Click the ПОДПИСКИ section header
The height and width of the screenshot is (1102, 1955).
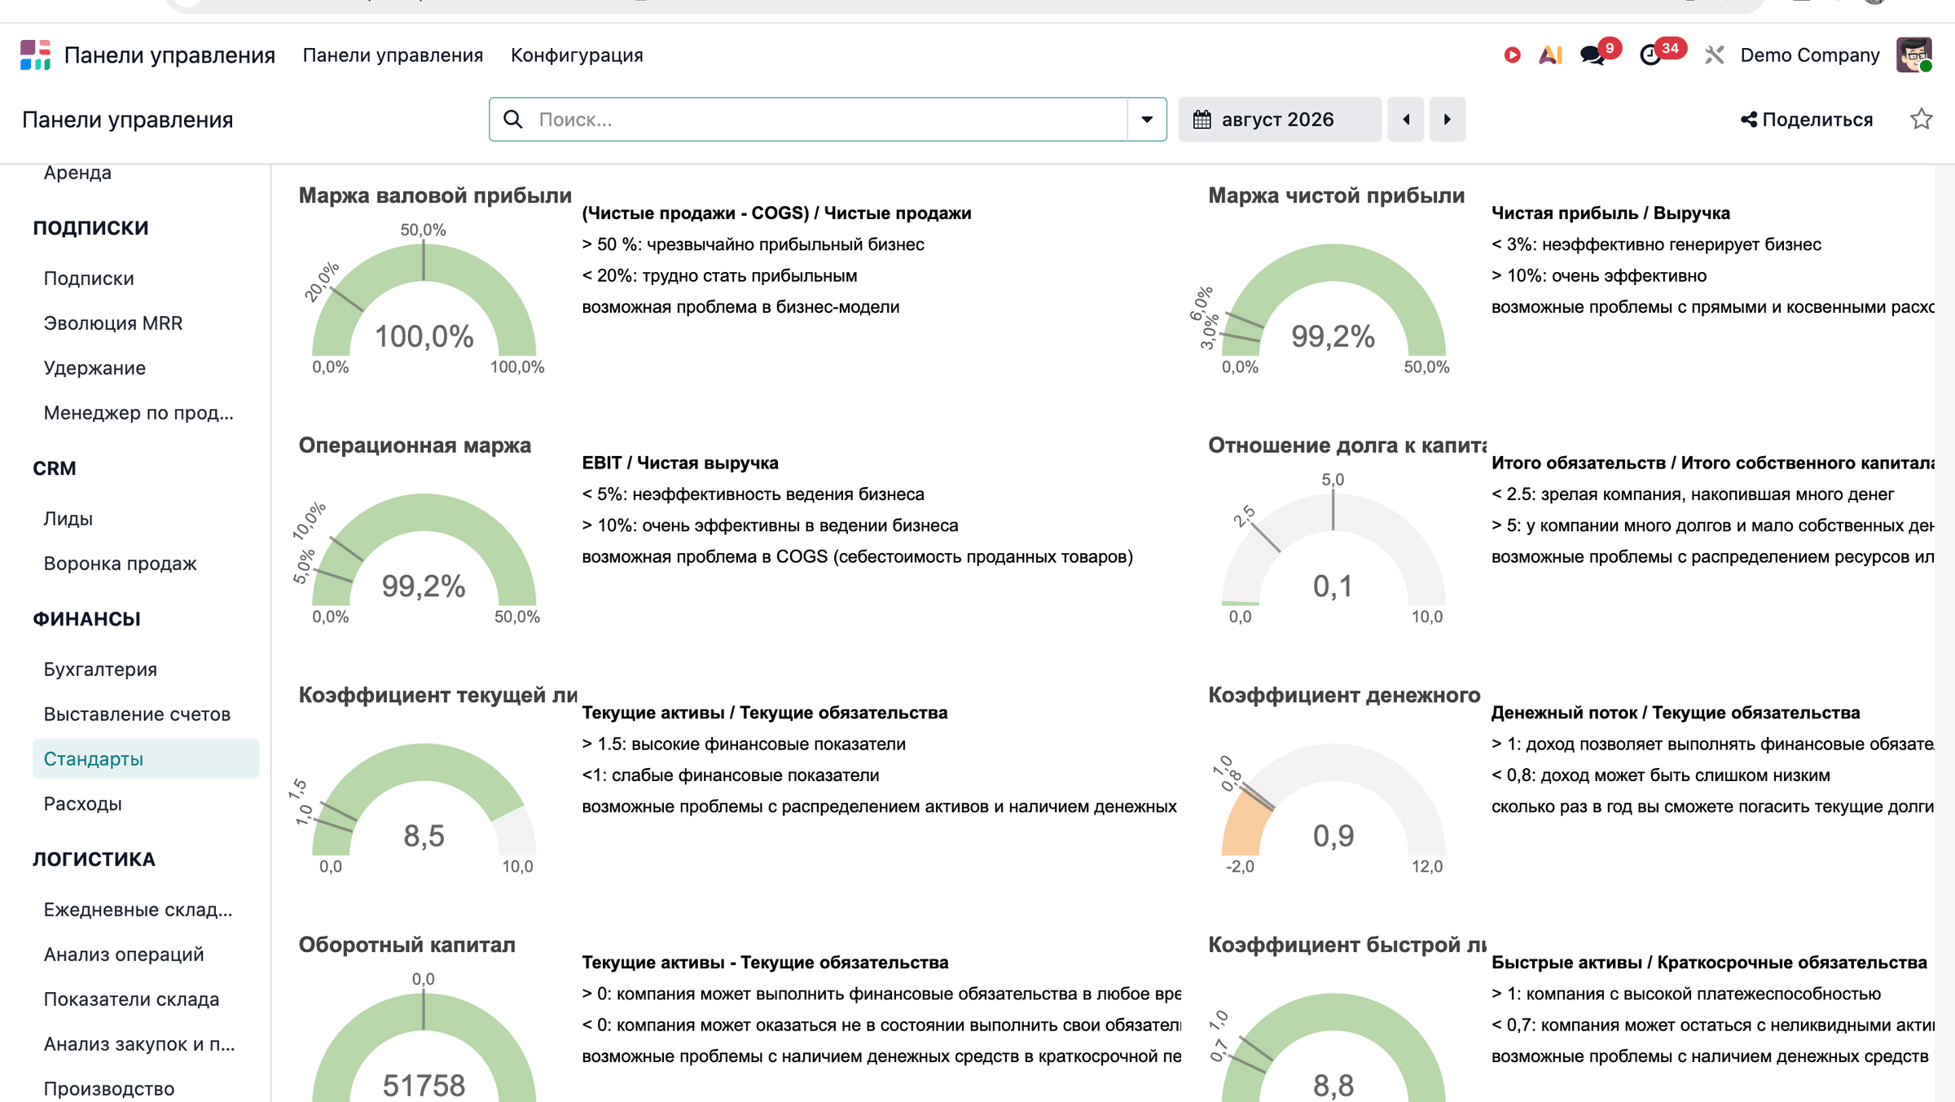[90, 228]
